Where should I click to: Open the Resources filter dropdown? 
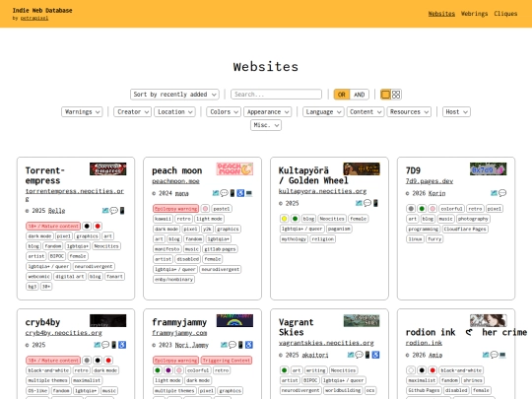[409, 112]
